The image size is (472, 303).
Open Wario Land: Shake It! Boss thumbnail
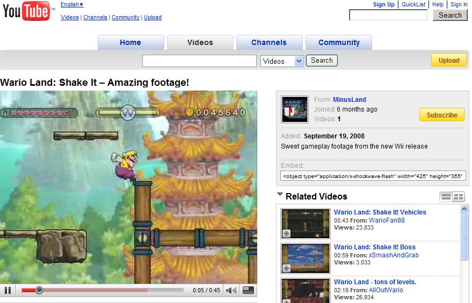(x=305, y=258)
